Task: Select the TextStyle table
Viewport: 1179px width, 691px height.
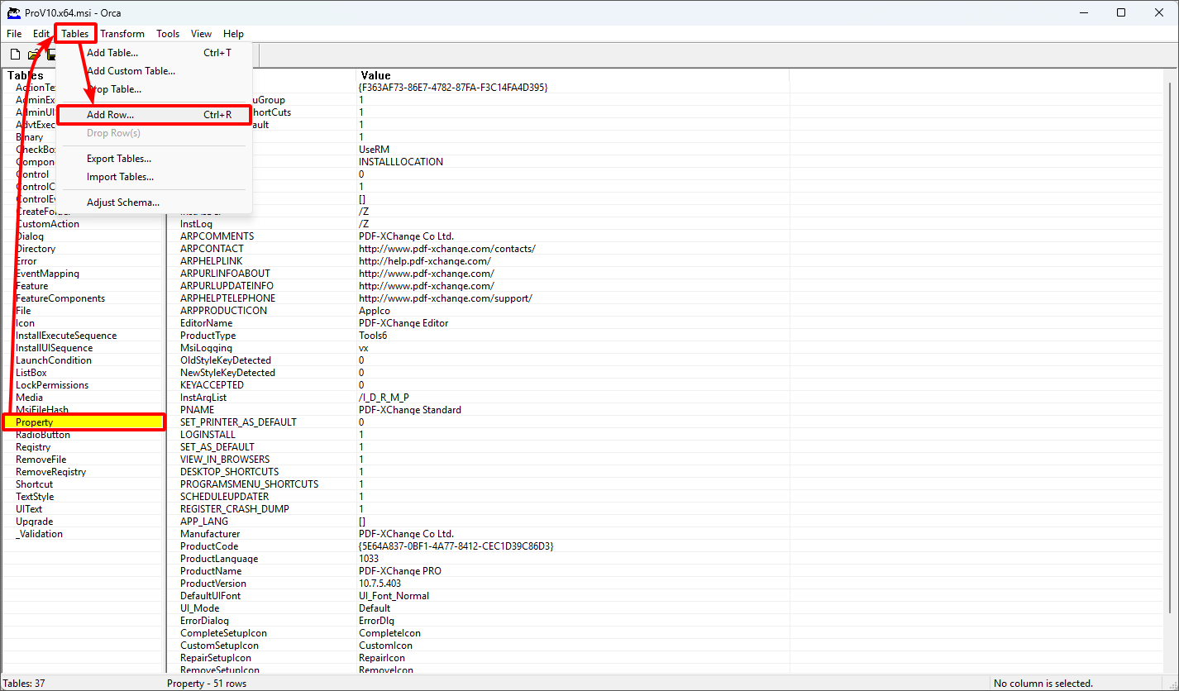Action: pyautogui.click(x=35, y=497)
